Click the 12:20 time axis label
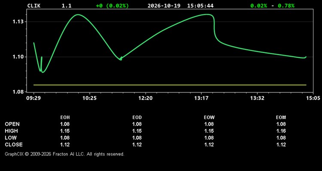Viewport: 322px width, 171px height. click(146, 98)
